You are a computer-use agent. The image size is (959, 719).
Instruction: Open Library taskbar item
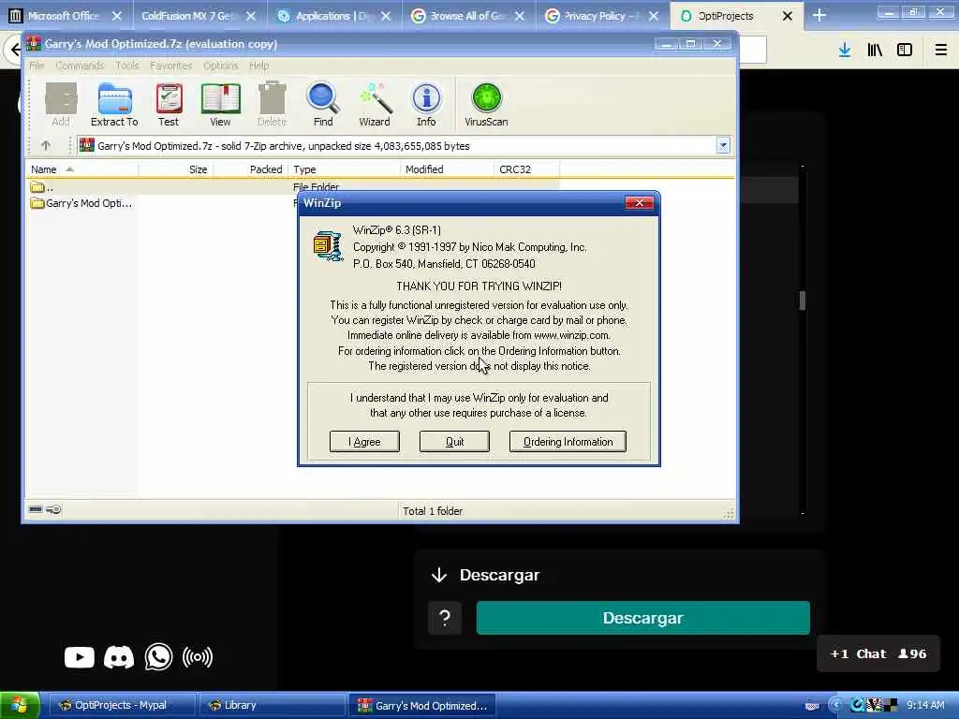[272, 706]
